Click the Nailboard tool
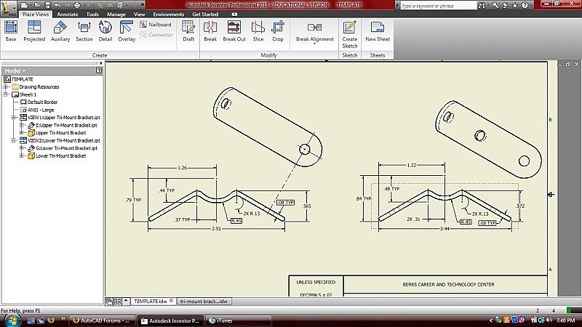The width and height of the screenshot is (582, 327). pyautogui.click(x=156, y=25)
